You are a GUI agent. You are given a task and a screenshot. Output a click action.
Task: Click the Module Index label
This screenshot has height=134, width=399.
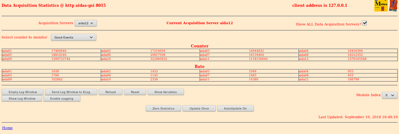click(368, 95)
